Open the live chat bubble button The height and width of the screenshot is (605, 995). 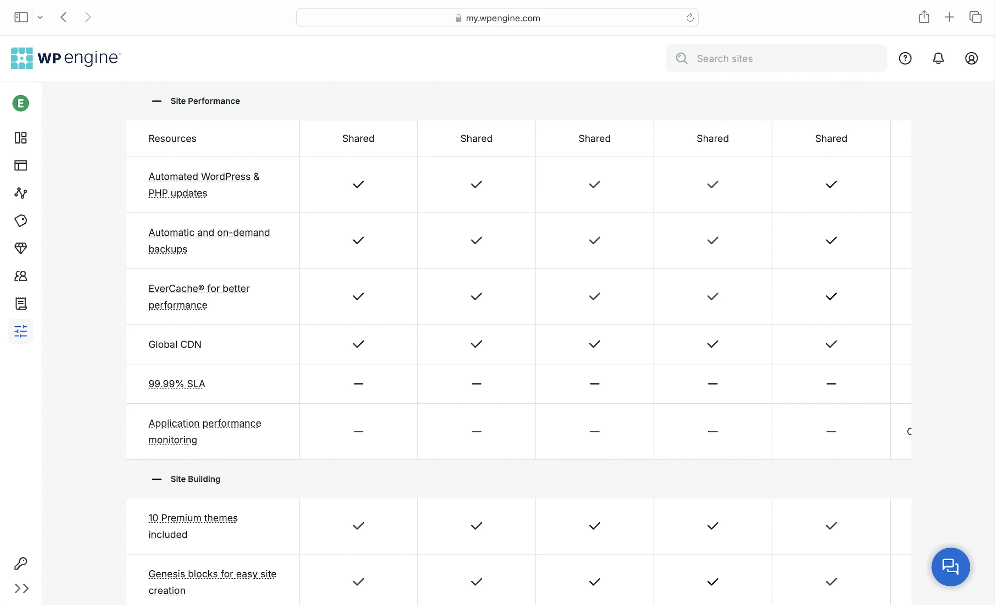coord(950,567)
